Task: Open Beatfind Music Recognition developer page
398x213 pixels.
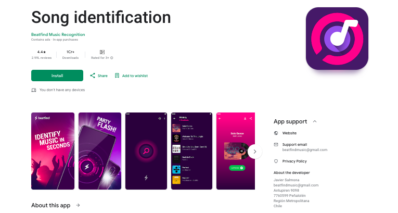Action: 58,34
